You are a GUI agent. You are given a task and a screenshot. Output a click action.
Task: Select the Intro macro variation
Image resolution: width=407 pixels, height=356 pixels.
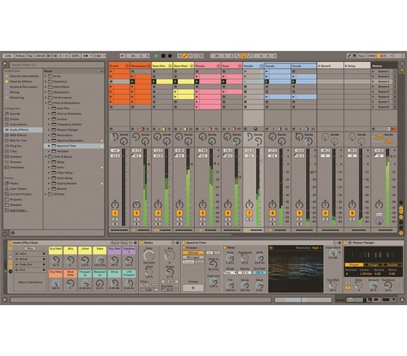point(31,253)
